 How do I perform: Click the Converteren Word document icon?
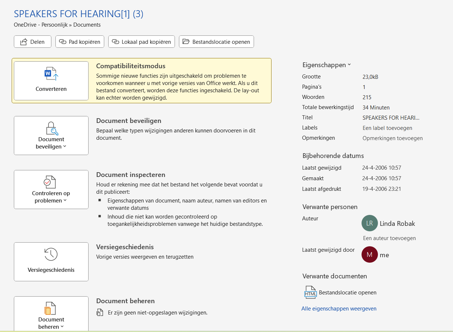[x=51, y=74]
